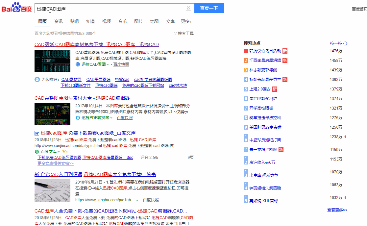Click the 迅捷PDF转换器 source icon
The image size is (367, 226).
coord(78,118)
